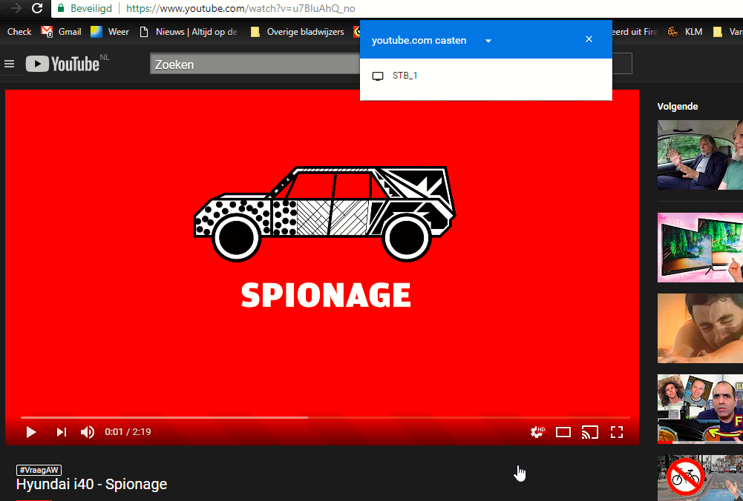Close the youtube.com casten popup
743x501 pixels.
click(x=589, y=39)
